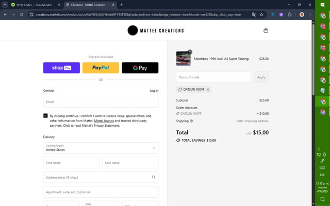Click into the Discount code field
The image size is (330, 206).
[x=213, y=77]
